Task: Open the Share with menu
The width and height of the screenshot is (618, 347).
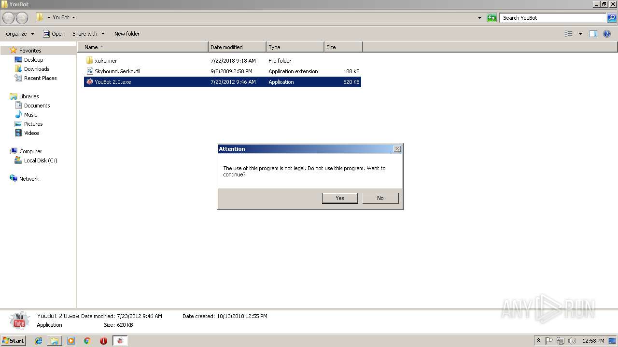Action: coord(88,34)
